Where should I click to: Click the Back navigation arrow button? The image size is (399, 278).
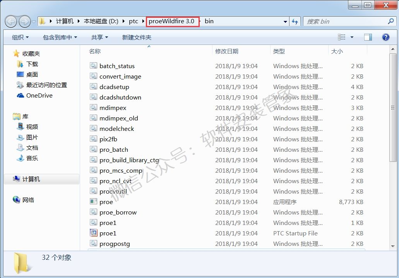coord(11,21)
